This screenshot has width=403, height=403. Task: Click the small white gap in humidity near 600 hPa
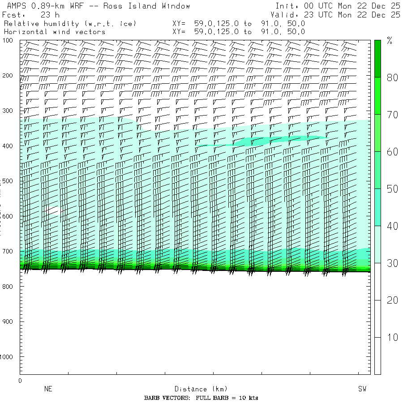tap(54, 211)
